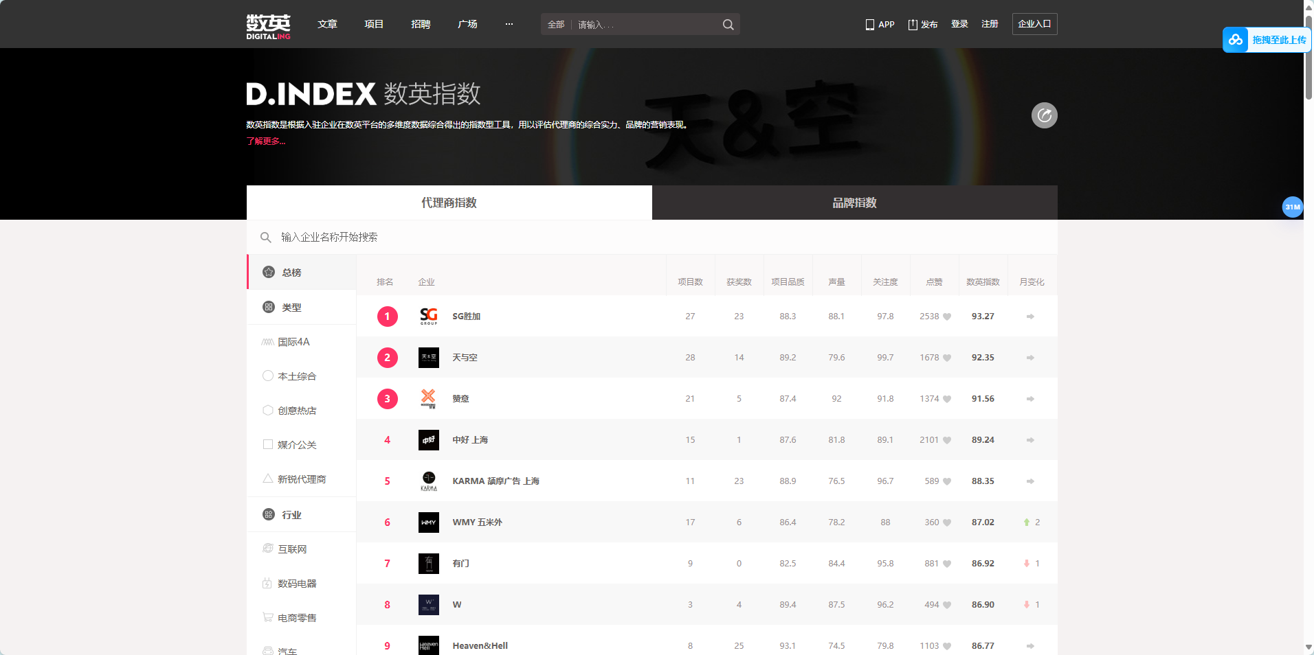
Task: Click the round share button on the banner
Action: (x=1044, y=115)
